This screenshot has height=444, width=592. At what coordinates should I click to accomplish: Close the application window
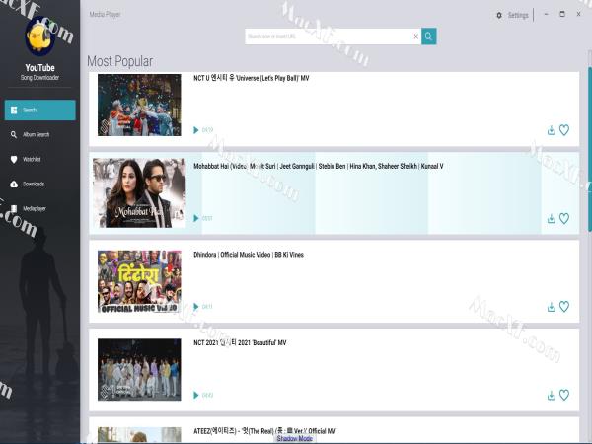(578, 14)
